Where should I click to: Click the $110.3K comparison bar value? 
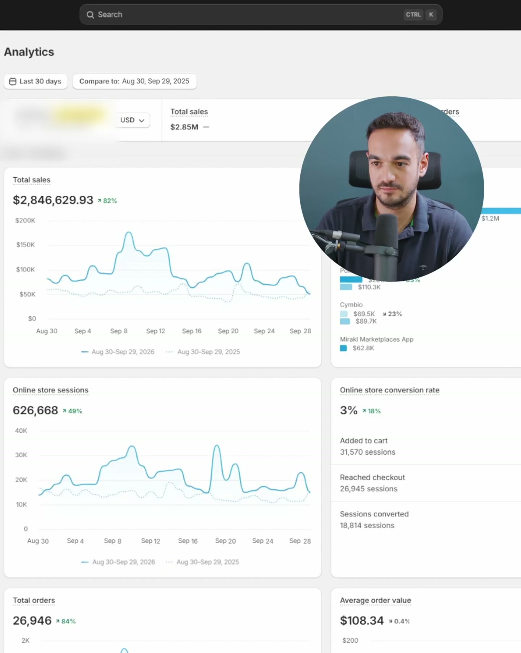[x=369, y=287]
